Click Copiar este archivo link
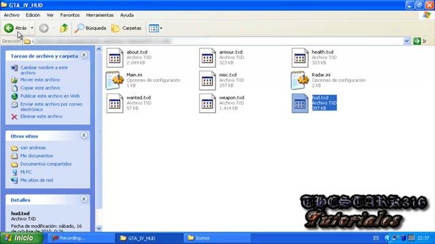435x244 pixels. [x=40, y=87]
